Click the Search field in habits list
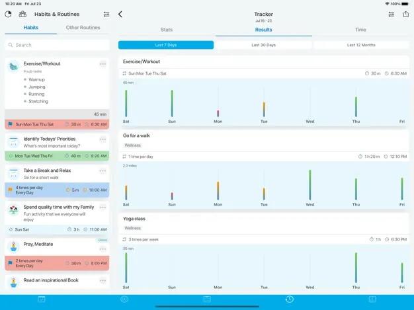 click(x=57, y=45)
